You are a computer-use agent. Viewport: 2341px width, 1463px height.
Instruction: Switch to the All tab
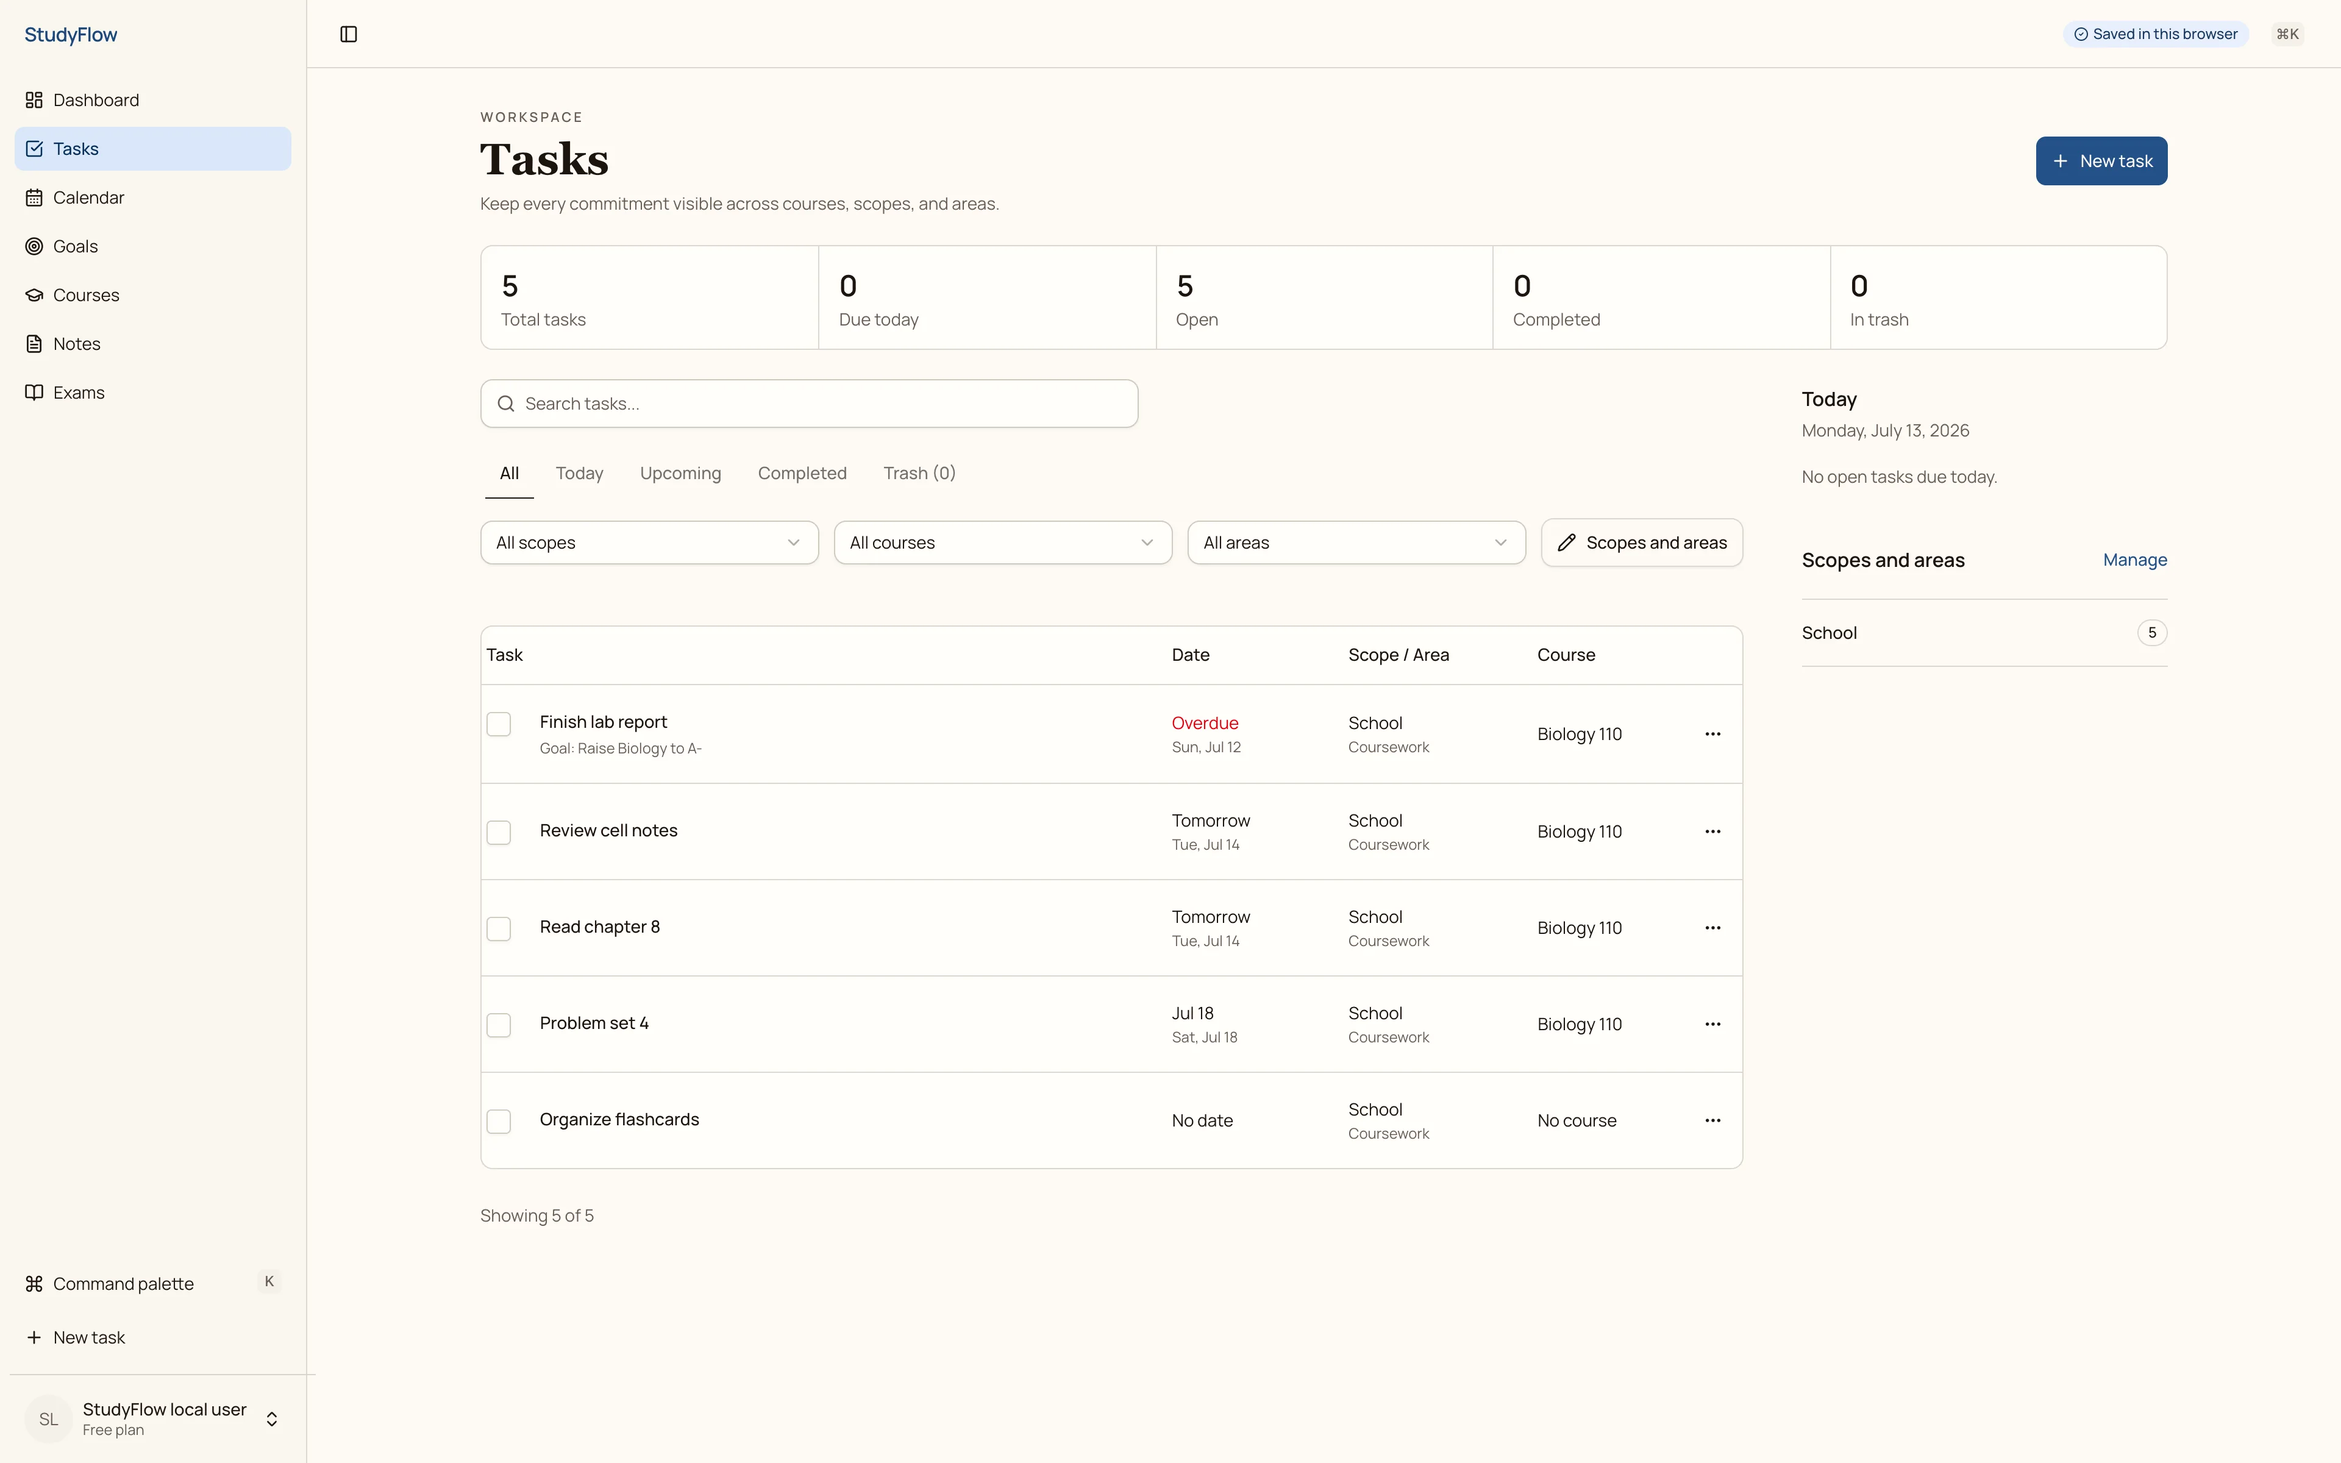click(509, 473)
